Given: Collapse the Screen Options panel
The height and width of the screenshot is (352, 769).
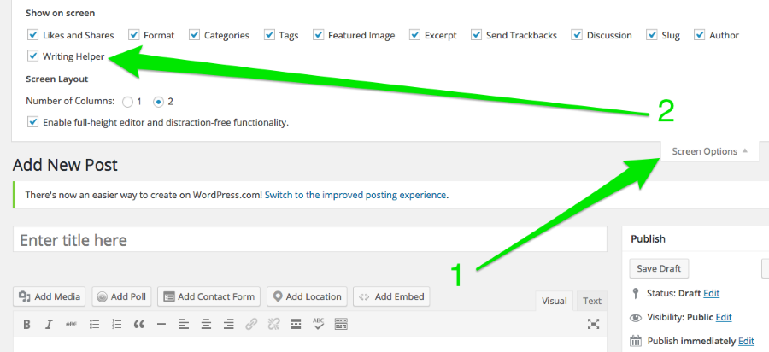Looking at the screenshot, I should click(x=709, y=151).
